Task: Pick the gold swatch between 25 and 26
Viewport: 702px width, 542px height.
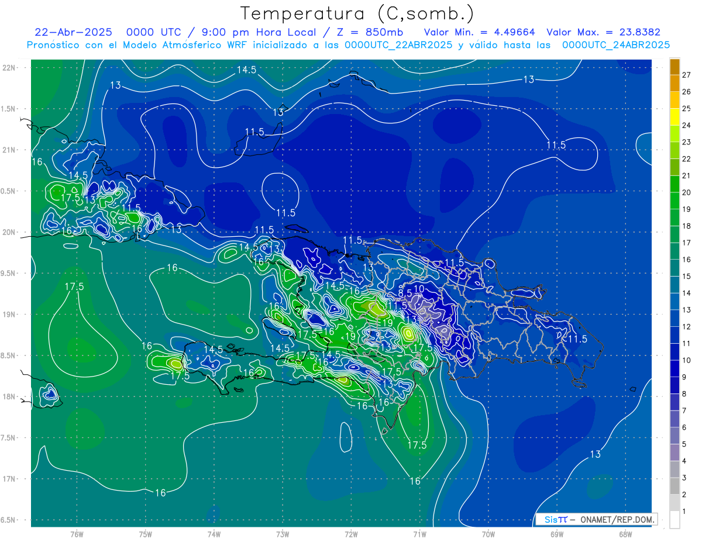Action: [x=675, y=100]
